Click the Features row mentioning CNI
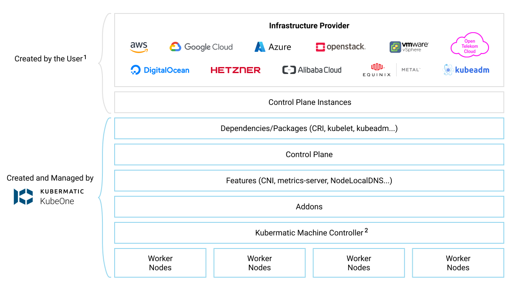Viewport: 523px width, 282px height. point(309,180)
